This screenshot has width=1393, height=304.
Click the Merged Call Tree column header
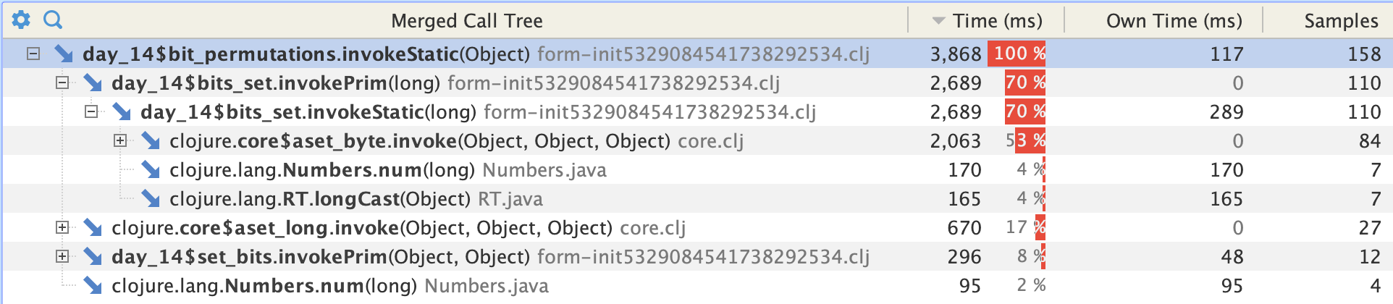tap(466, 20)
